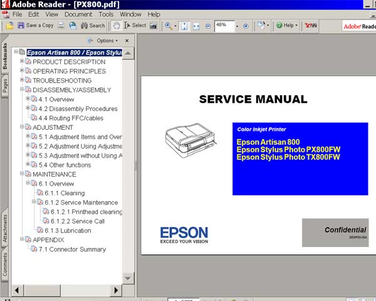Open the 6.1.1 Cleaning bookmark
Viewport: 376px width, 301px height.
65,193
